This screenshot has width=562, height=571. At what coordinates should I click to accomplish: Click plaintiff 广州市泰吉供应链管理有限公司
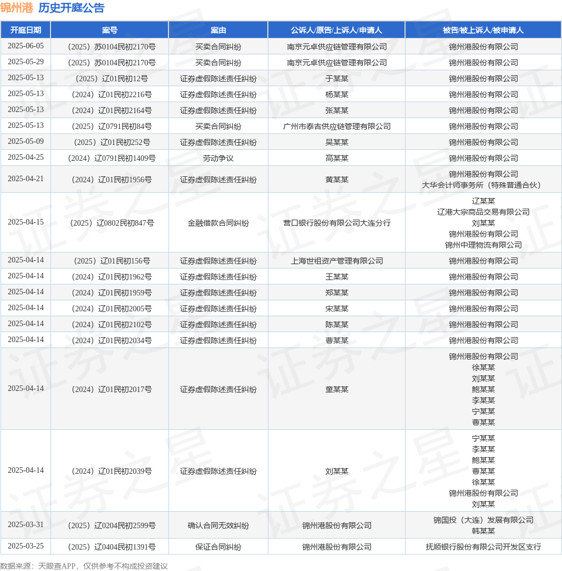[x=336, y=126]
